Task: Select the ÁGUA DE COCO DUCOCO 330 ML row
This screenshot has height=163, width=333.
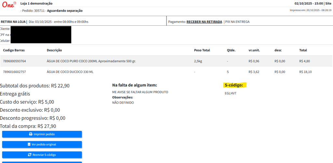Action: point(70,72)
